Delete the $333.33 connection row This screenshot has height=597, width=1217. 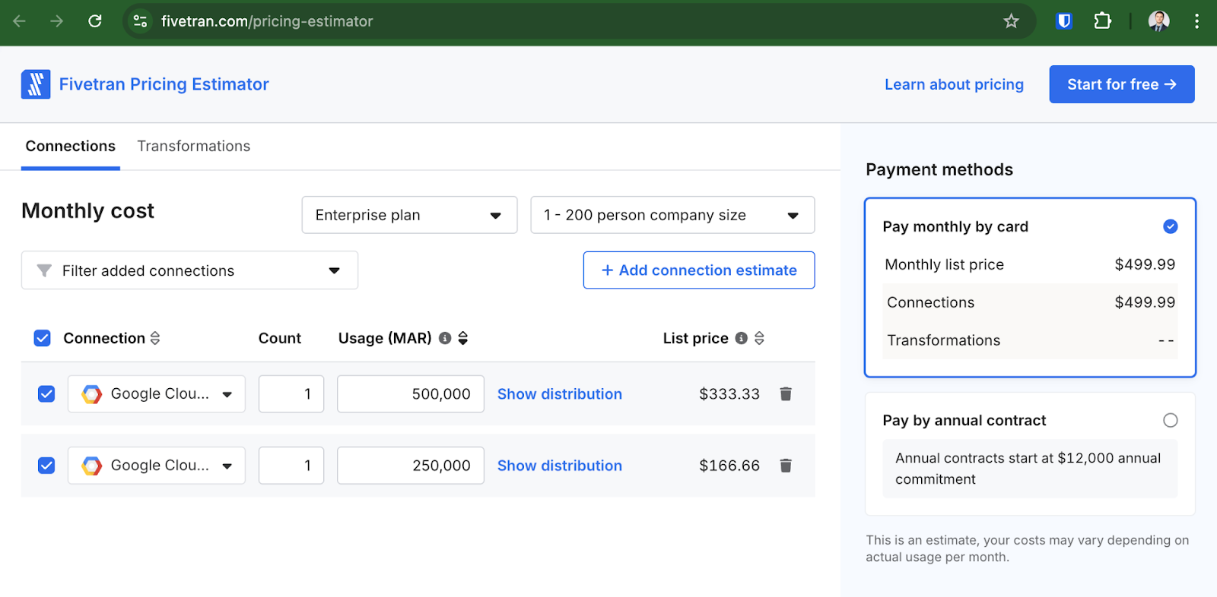786,393
